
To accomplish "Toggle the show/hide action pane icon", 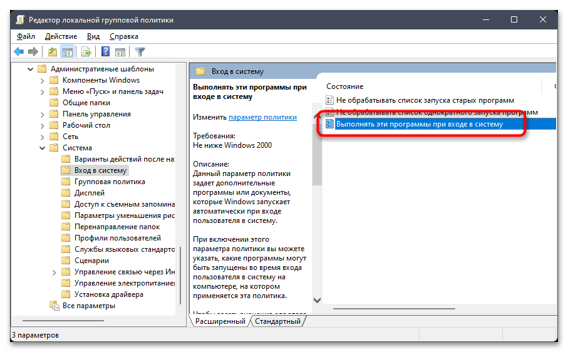I will point(120,52).
